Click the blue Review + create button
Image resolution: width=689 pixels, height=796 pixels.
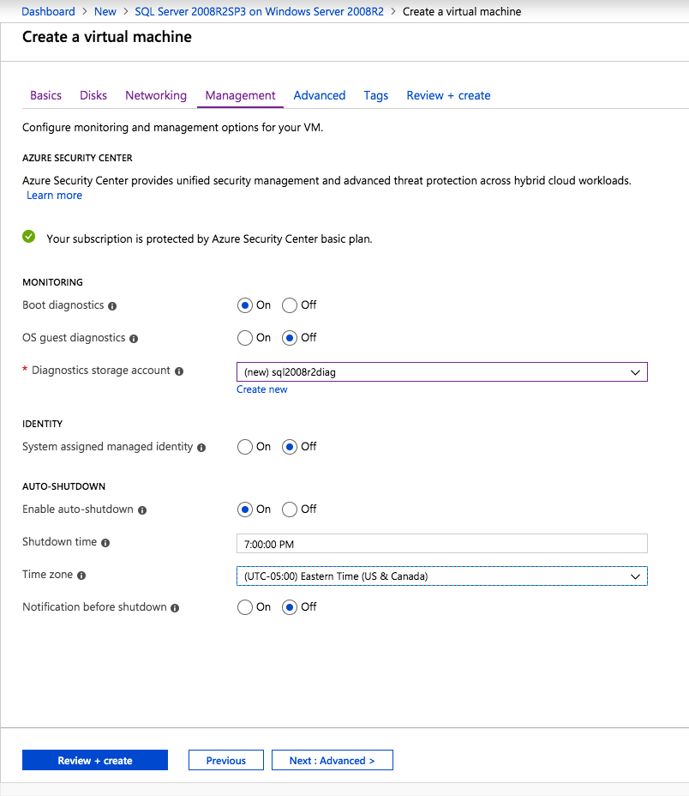point(95,761)
